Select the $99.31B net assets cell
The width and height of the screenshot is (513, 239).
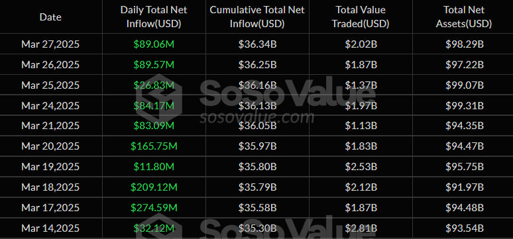pyautogui.click(x=464, y=106)
